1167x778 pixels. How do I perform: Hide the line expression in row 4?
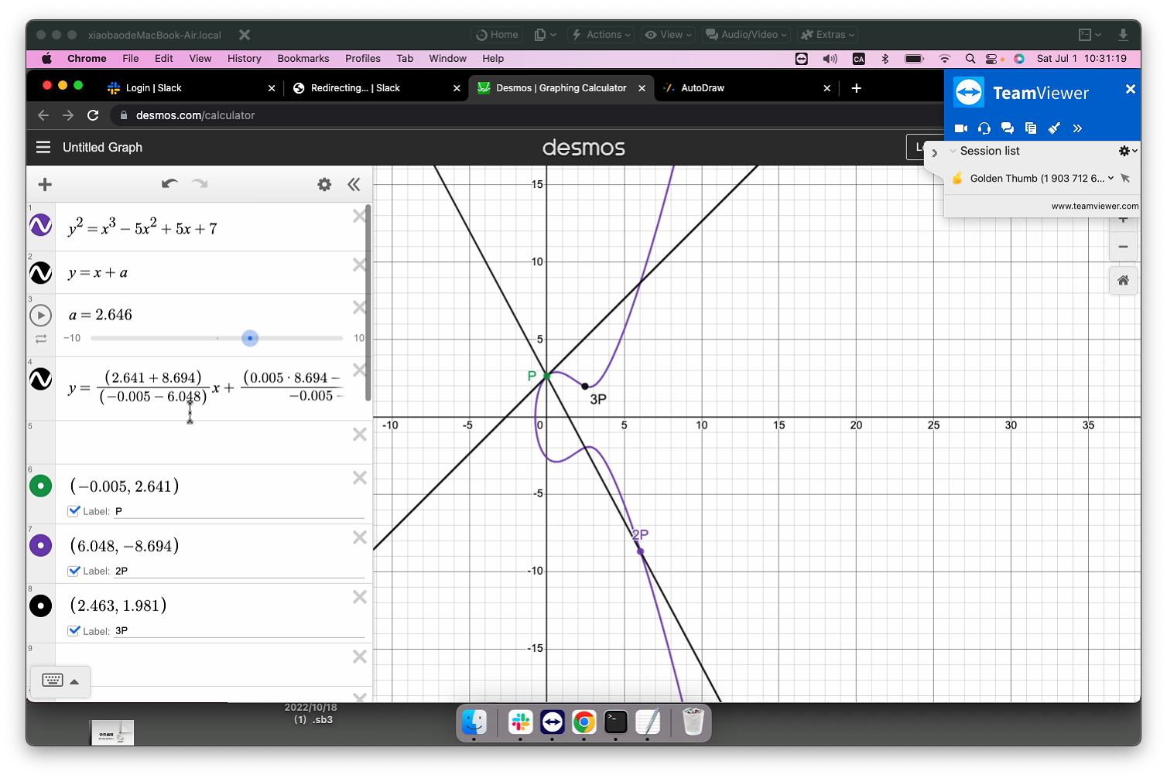(x=41, y=379)
